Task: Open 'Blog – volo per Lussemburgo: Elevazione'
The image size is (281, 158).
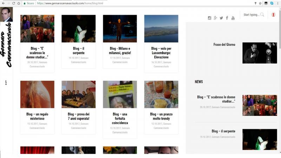Action: click(x=161, y=53)
